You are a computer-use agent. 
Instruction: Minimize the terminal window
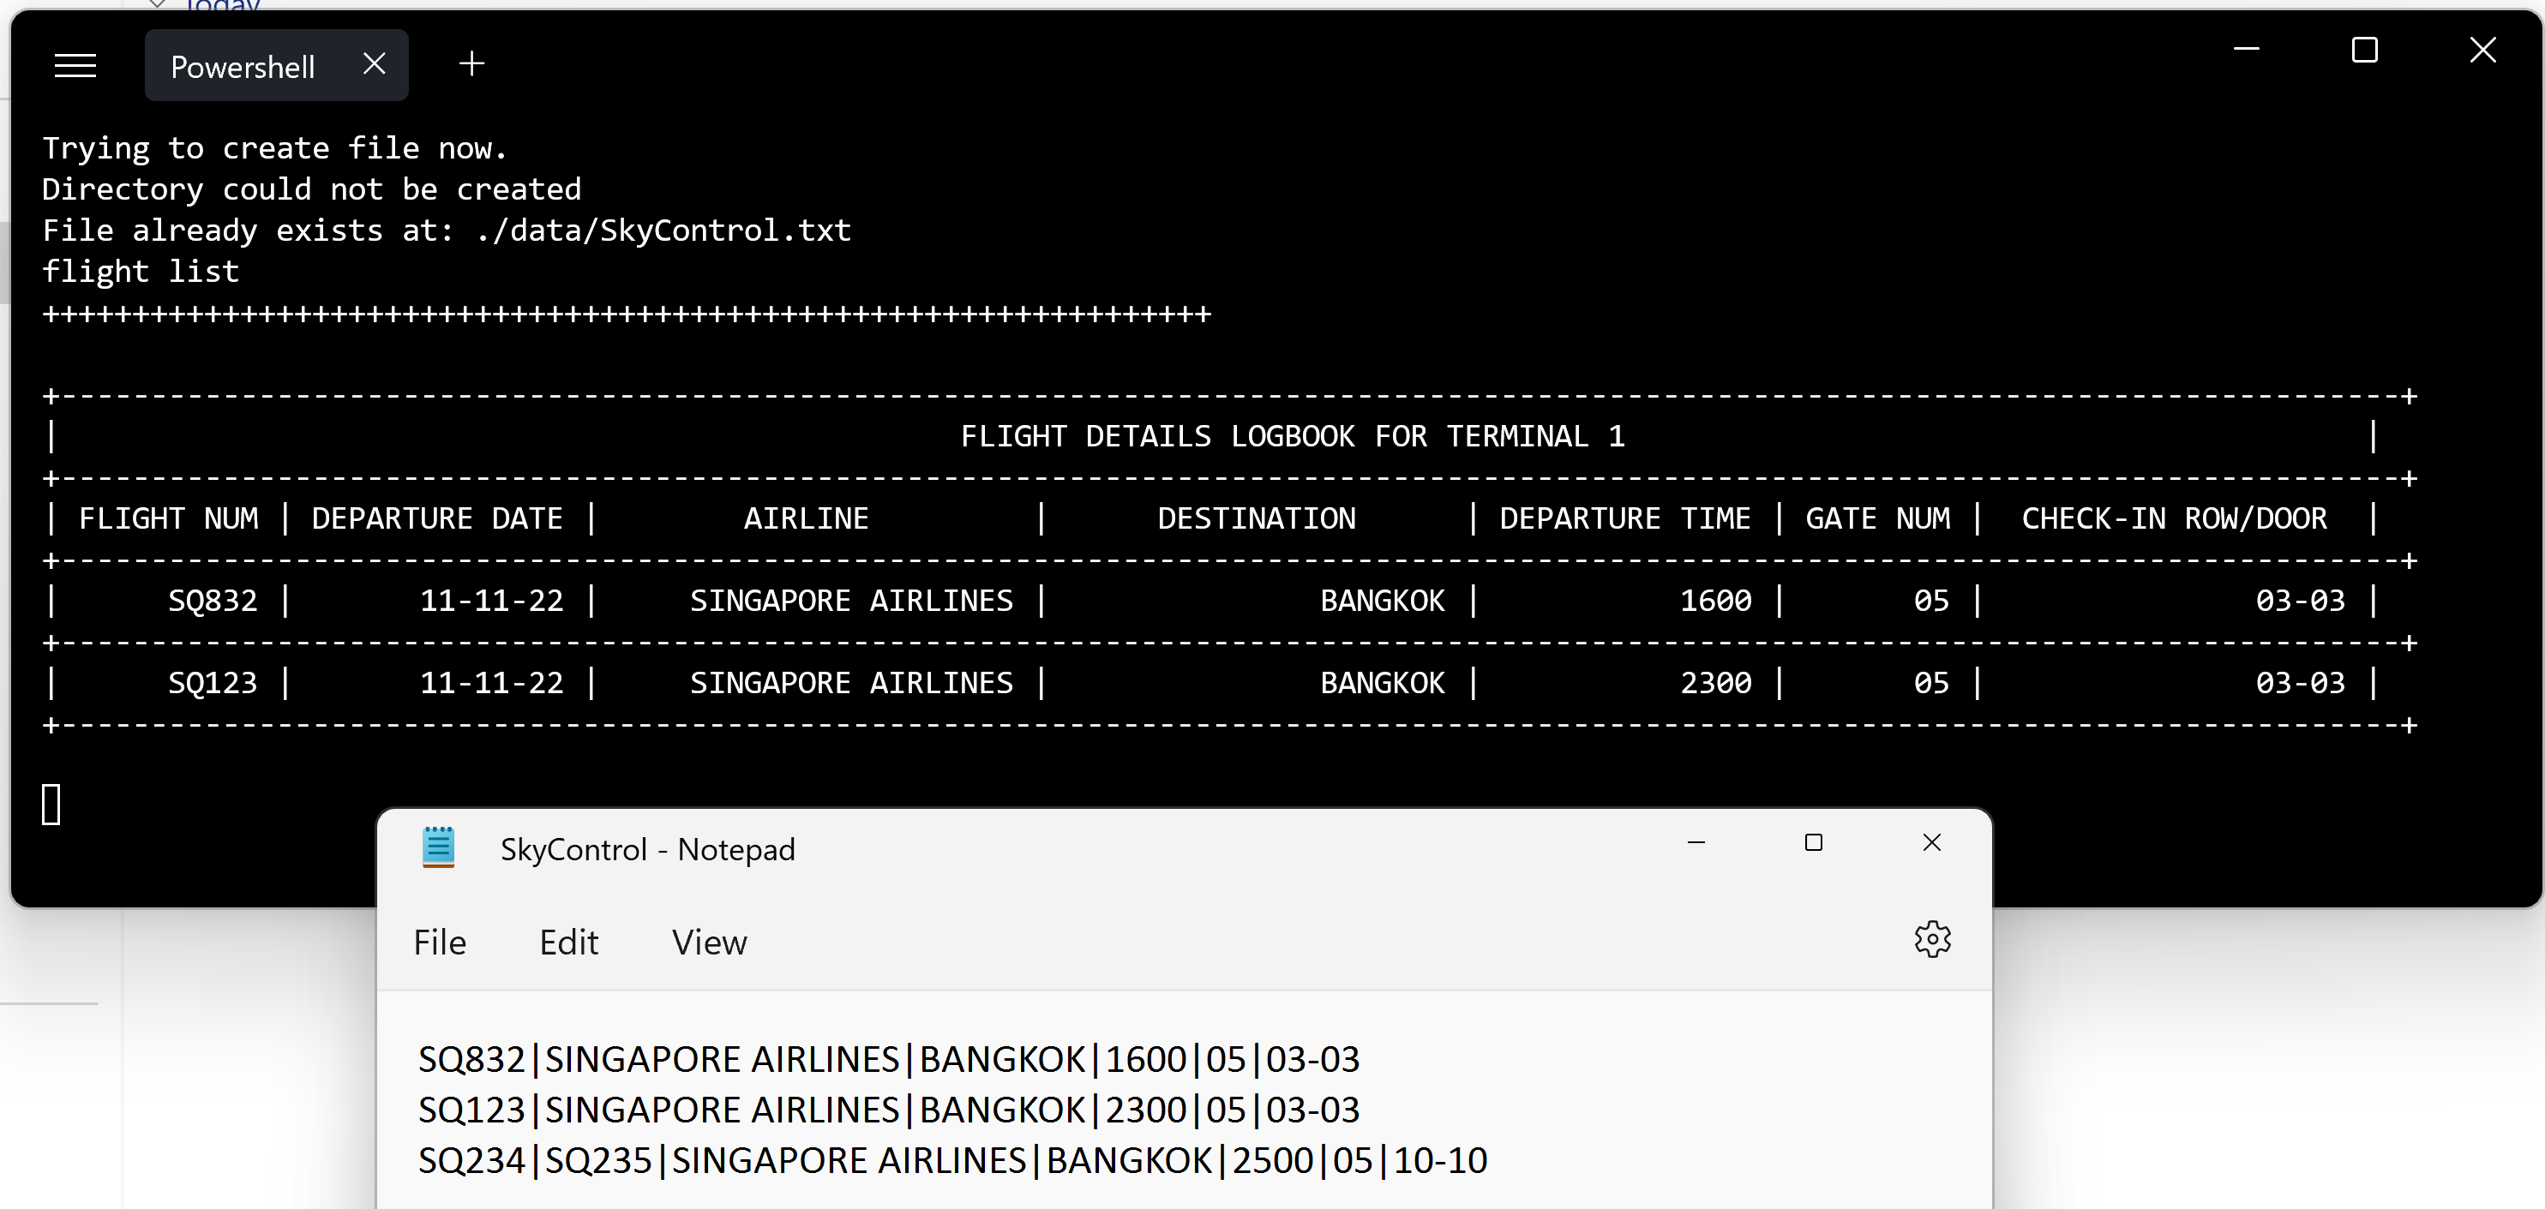(x=2246, y=50)
